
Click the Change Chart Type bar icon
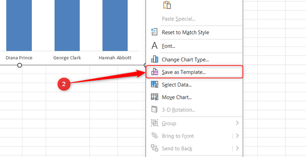pos(154,59)
